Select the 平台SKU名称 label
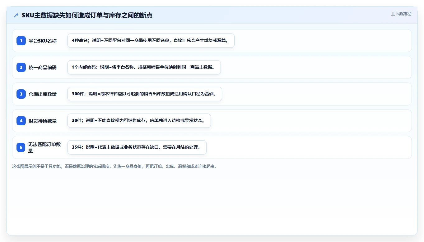Screen dimensions: 424x242 coord(43,41)
